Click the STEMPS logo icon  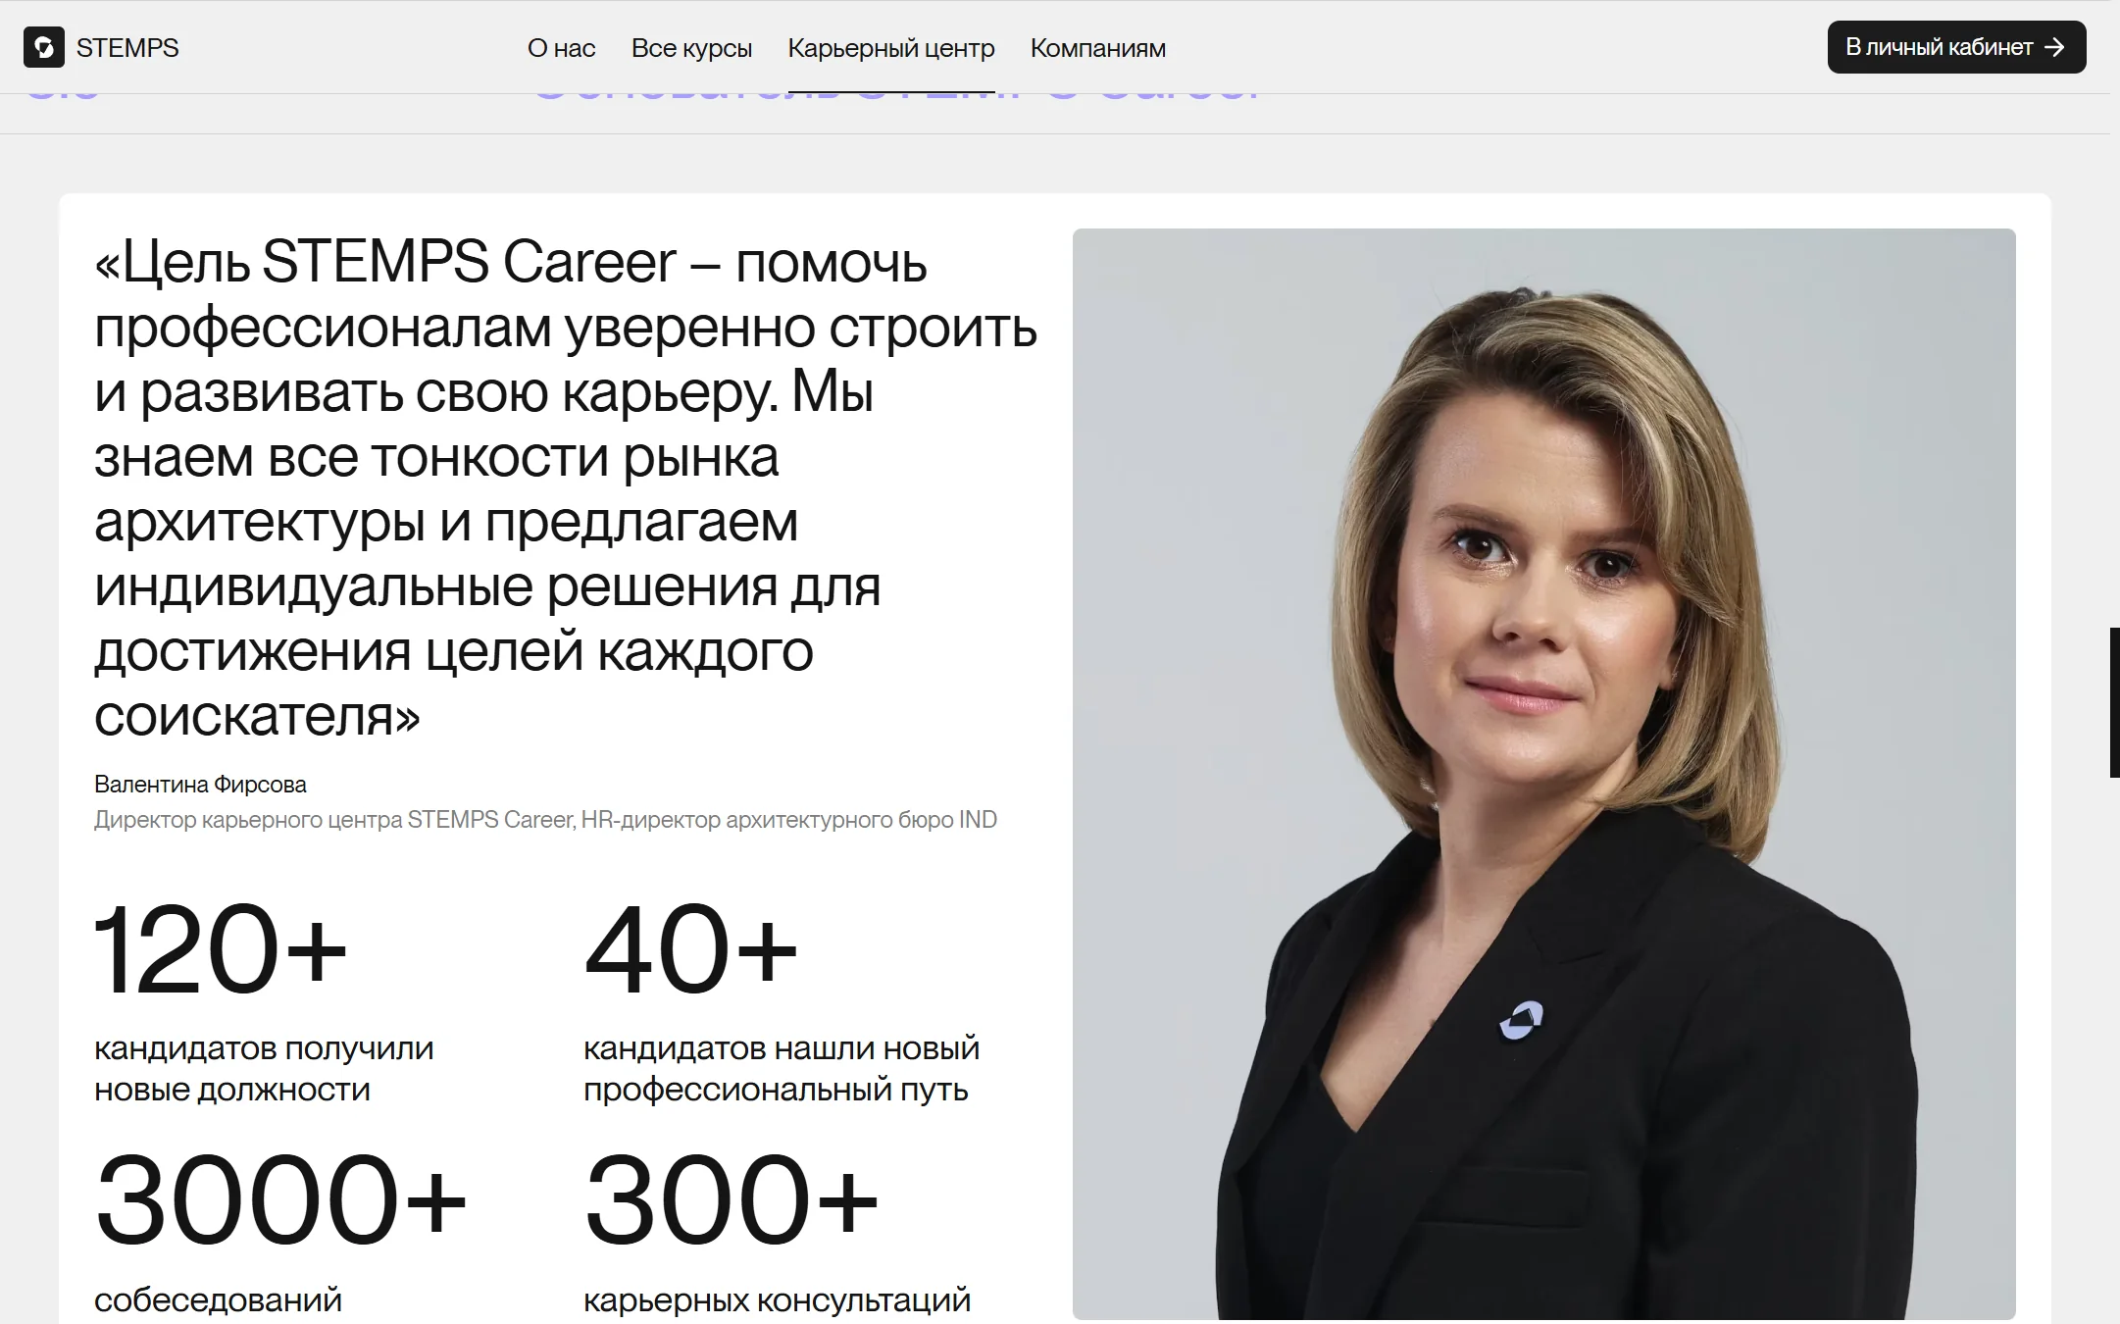pyautogui.click(x=44, y=47)
